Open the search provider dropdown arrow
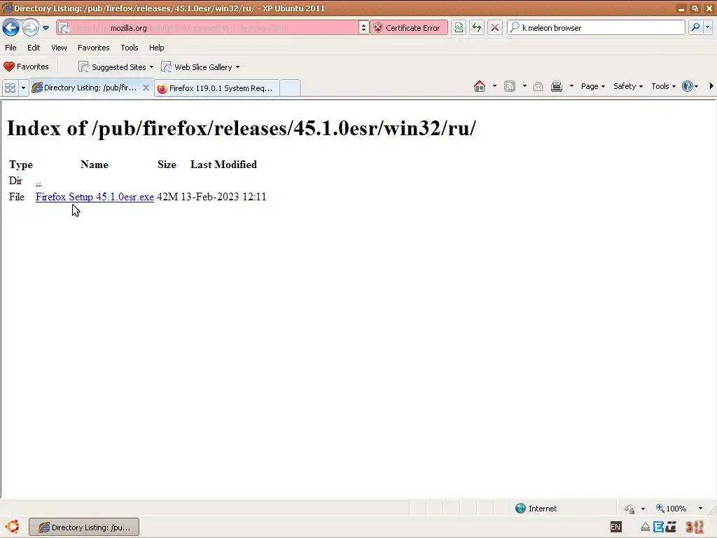 (707, 27)
